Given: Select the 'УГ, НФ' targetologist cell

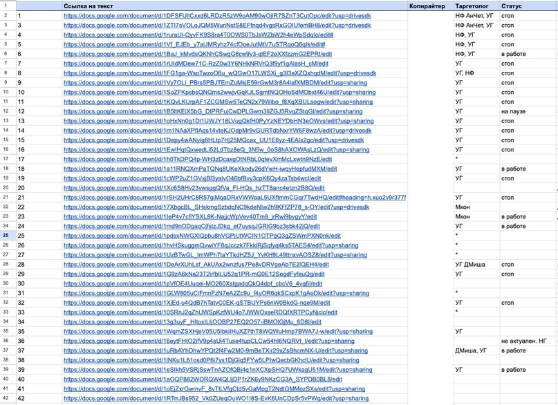Looking at the screenshot, I should (x=476, y=73).
